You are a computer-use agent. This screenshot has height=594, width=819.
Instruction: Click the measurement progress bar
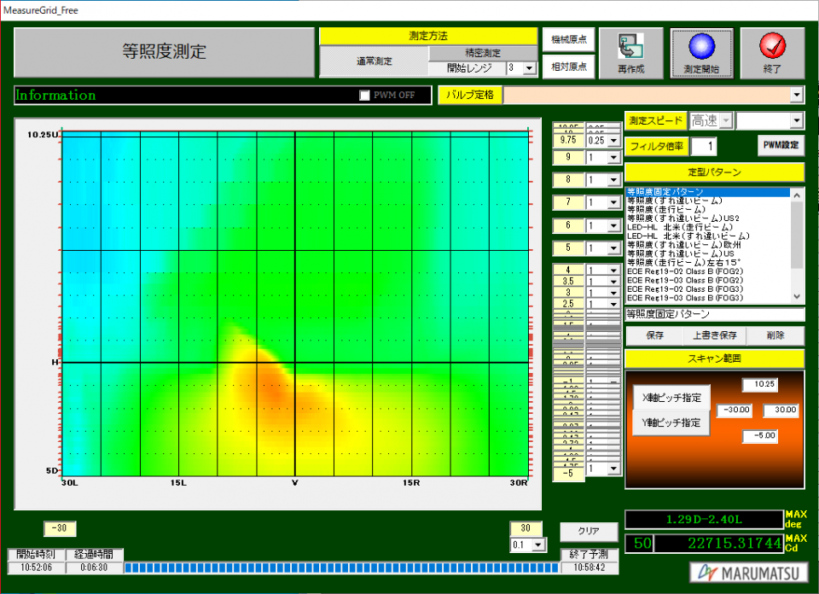[341, 568]
